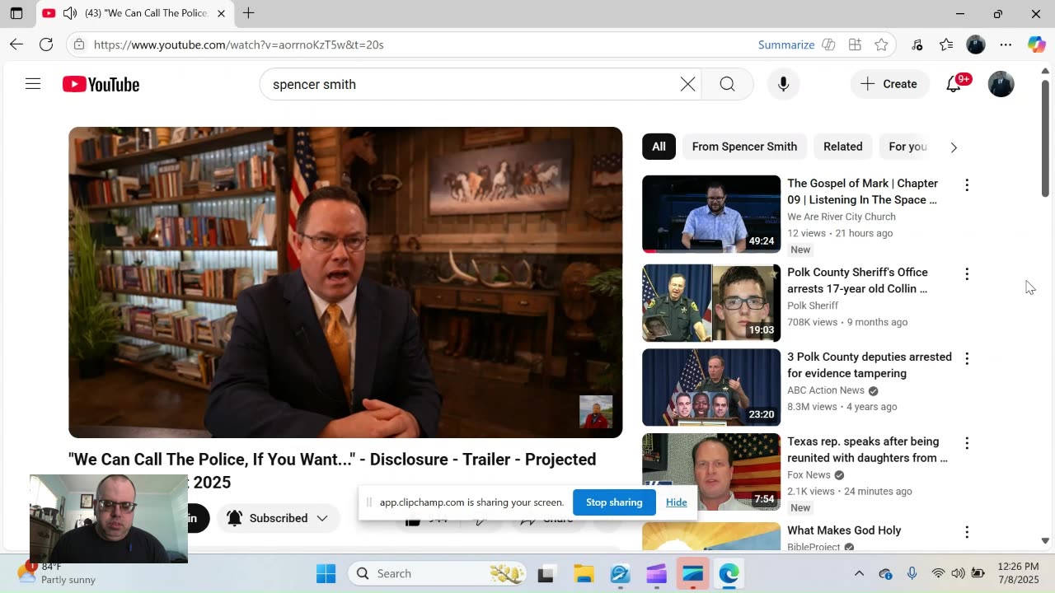Open Polk County Sheriff's Office arrests title
The width and height of the screenshot is (1055, 593).
tap(857, 280)
